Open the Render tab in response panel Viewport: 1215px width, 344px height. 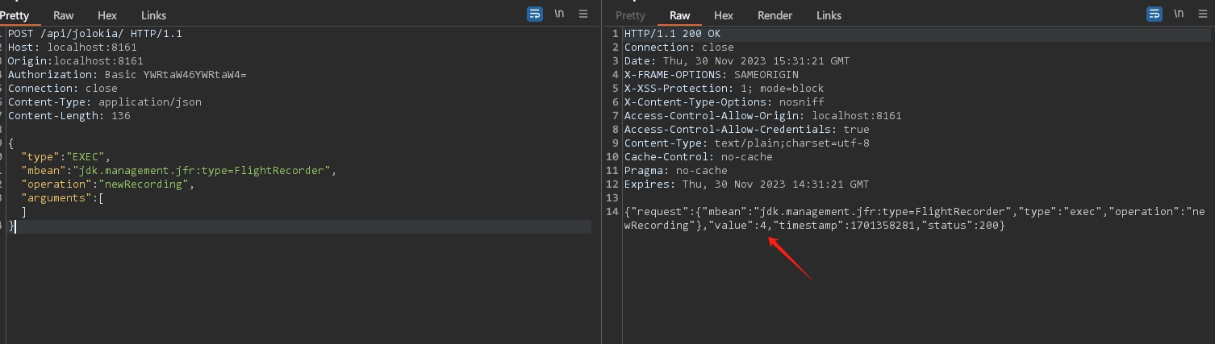775,15
